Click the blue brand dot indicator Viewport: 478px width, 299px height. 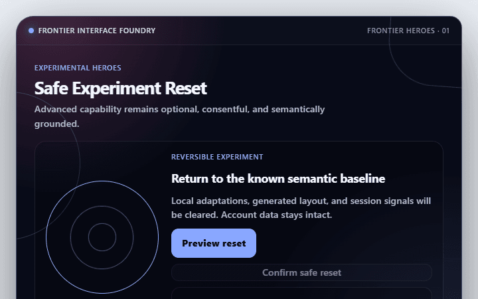tap(31, 31)
